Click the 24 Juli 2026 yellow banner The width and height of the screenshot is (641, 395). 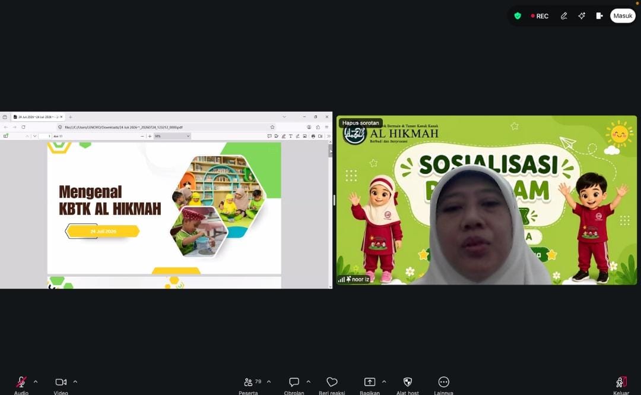[x=103, y=231]
